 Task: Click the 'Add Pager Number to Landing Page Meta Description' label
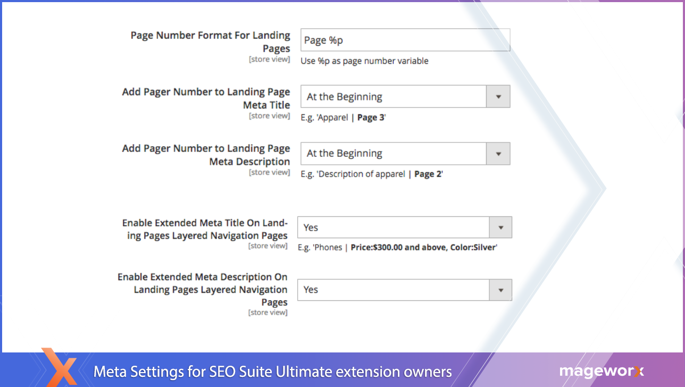[206, 155]
